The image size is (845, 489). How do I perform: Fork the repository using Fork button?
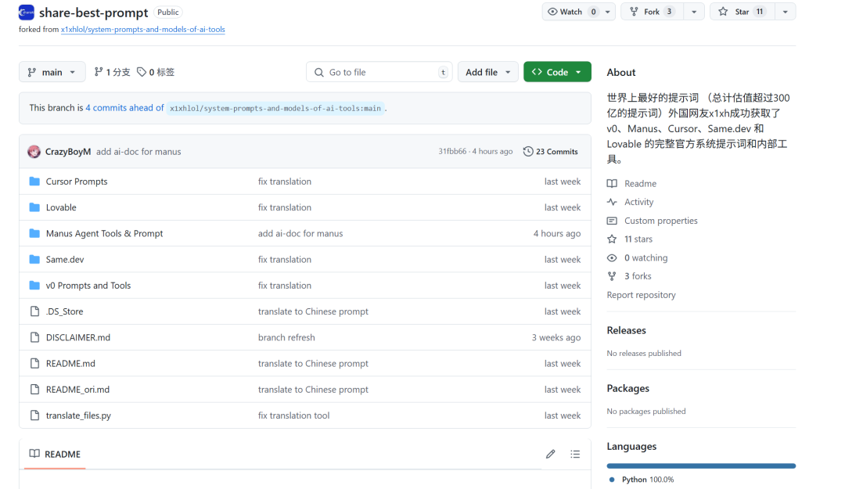click(x=652, y=11)
